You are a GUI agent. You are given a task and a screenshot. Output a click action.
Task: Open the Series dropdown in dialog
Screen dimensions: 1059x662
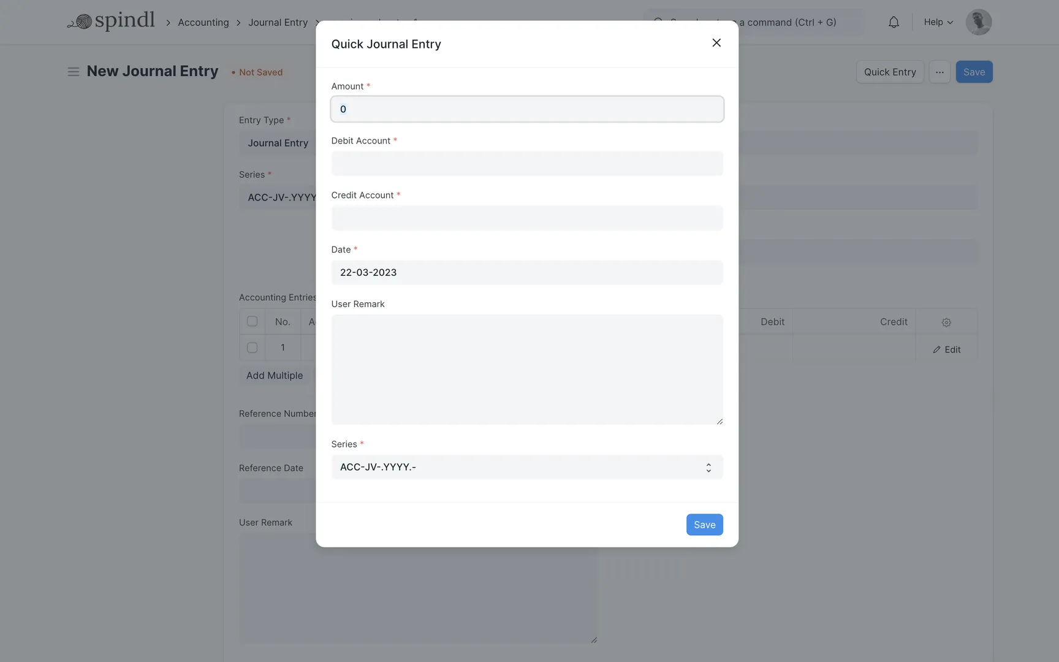[527, 467]
